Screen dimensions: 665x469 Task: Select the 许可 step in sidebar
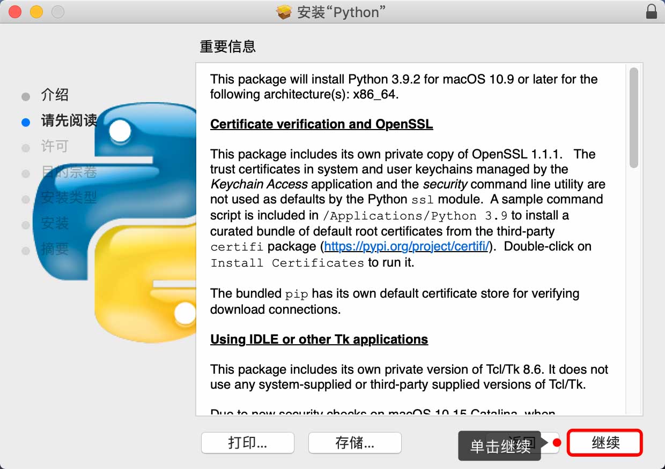[55, 146]
